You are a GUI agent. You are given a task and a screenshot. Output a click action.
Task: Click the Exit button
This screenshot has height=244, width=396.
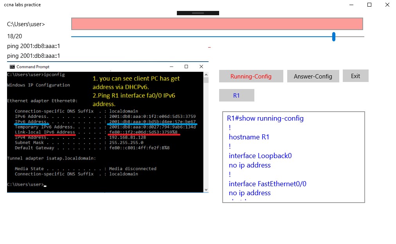click(355, 76)
